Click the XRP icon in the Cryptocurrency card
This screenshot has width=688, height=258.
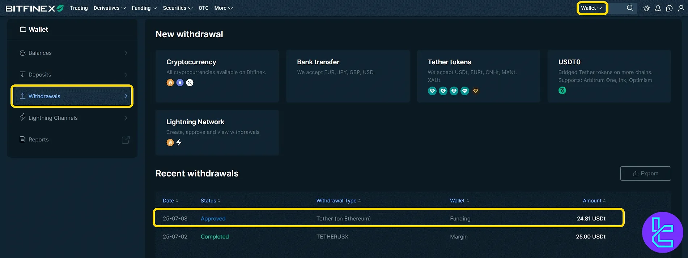(190, 83)
